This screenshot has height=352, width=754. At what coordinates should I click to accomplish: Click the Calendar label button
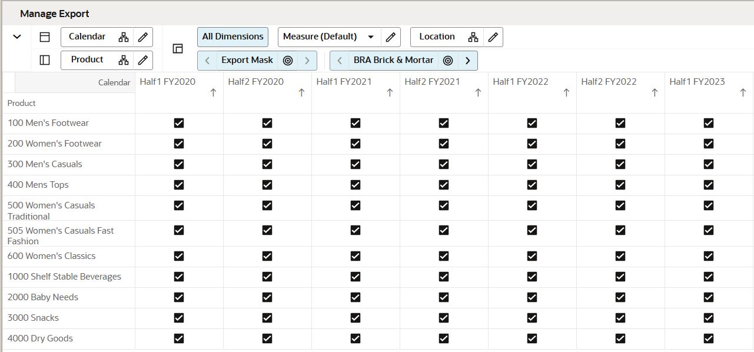click(x=88, y=36)
